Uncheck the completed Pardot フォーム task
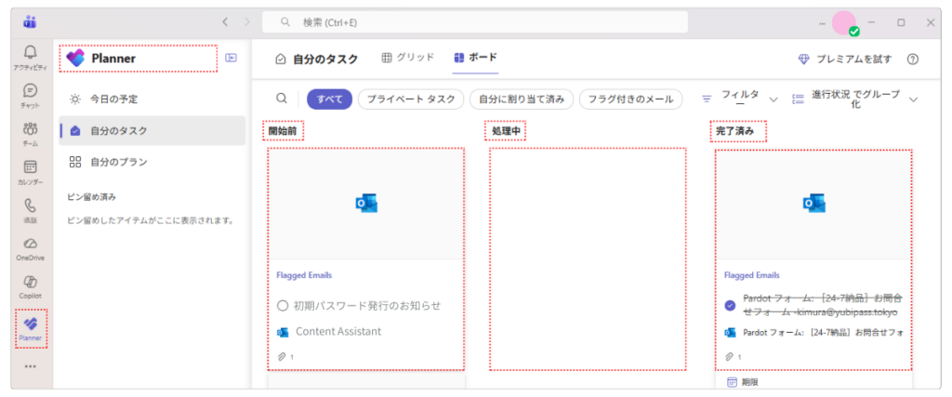The image size is (952, 397). click(x=731, y=305)
